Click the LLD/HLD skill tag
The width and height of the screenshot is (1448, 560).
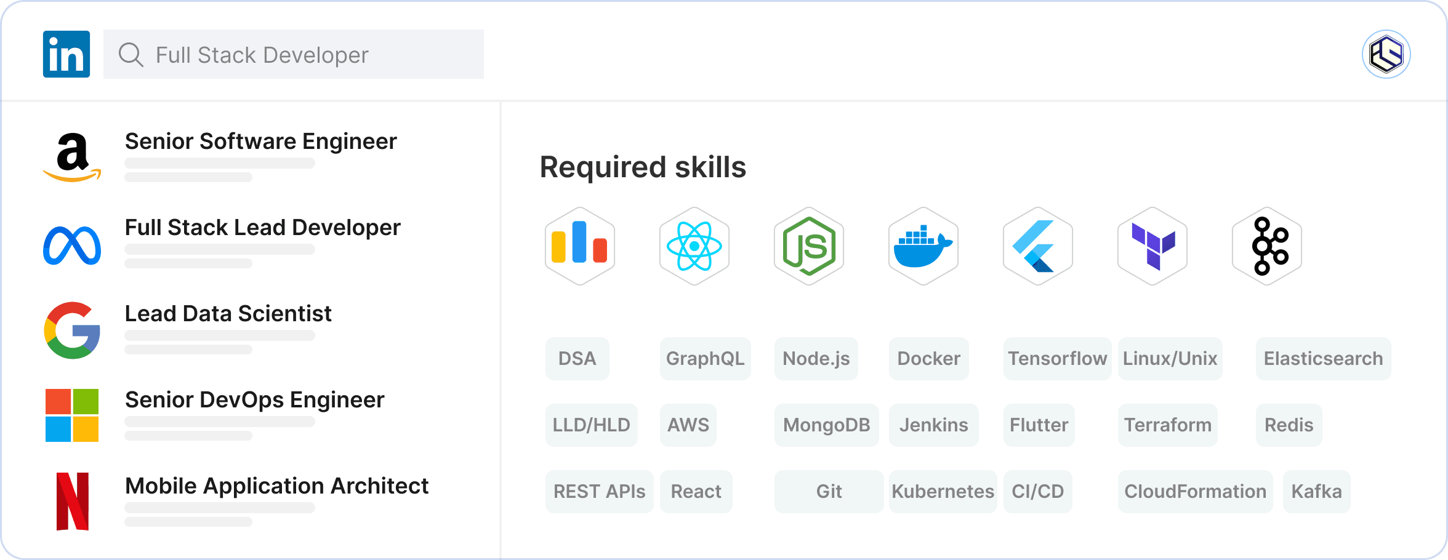pyautogui.click(x=592, y=425)
